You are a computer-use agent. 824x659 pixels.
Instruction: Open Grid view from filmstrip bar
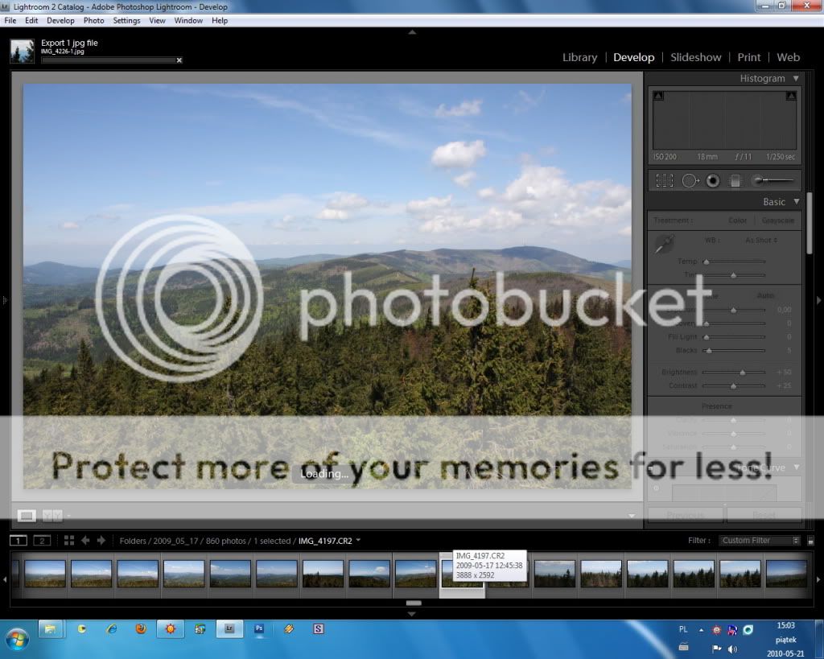pyautogui.click(x=69, y=540)
